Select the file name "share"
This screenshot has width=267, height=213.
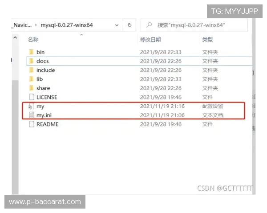click(43, 88)
